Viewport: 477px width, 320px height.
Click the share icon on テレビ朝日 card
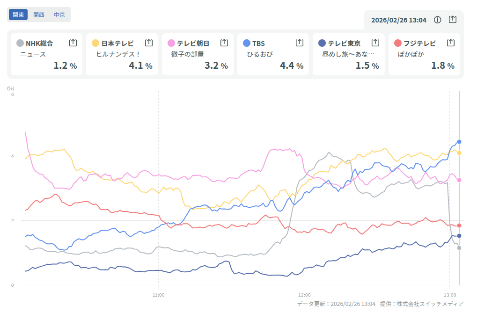(x=224, y=43)
